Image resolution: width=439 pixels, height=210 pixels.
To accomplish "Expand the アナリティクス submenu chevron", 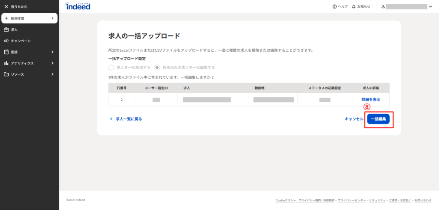I will (52, 63).
